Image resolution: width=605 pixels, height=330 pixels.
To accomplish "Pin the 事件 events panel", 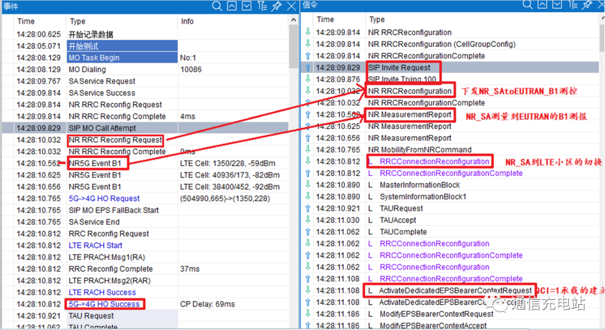I will pos(277,6).
